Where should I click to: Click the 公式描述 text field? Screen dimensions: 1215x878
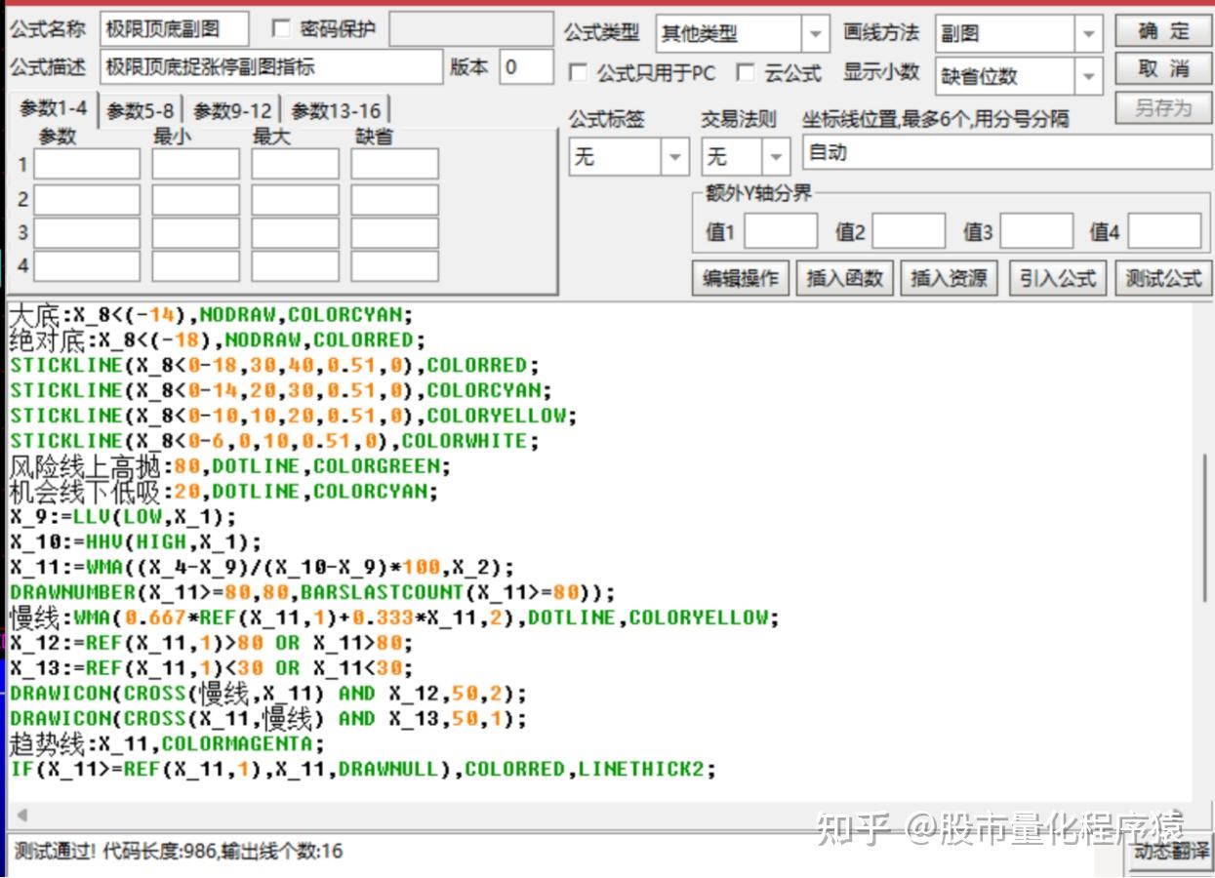coord(271,67)
